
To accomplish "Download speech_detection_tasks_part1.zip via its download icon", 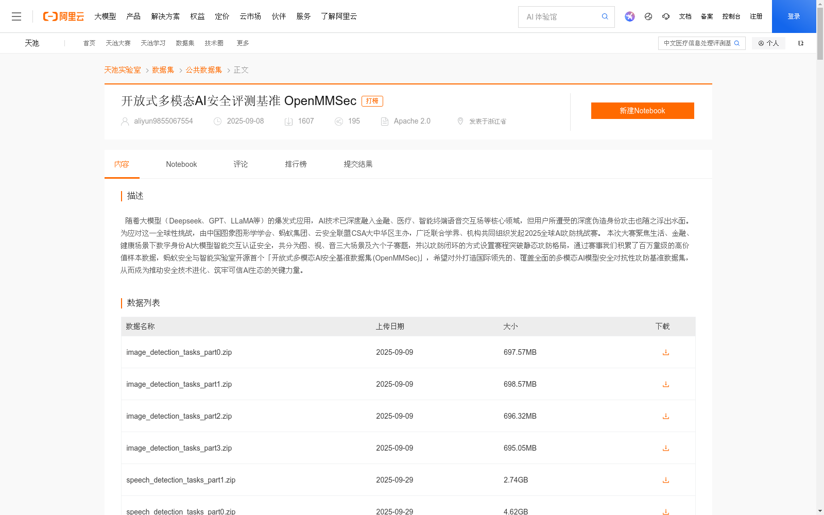I will coord(665,479).
